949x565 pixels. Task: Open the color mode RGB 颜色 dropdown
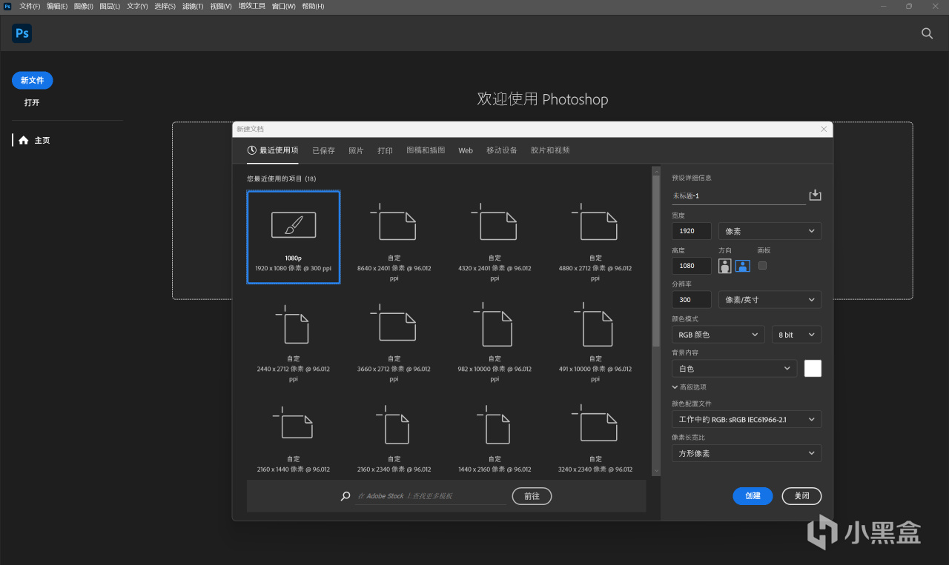pos(718,335)
